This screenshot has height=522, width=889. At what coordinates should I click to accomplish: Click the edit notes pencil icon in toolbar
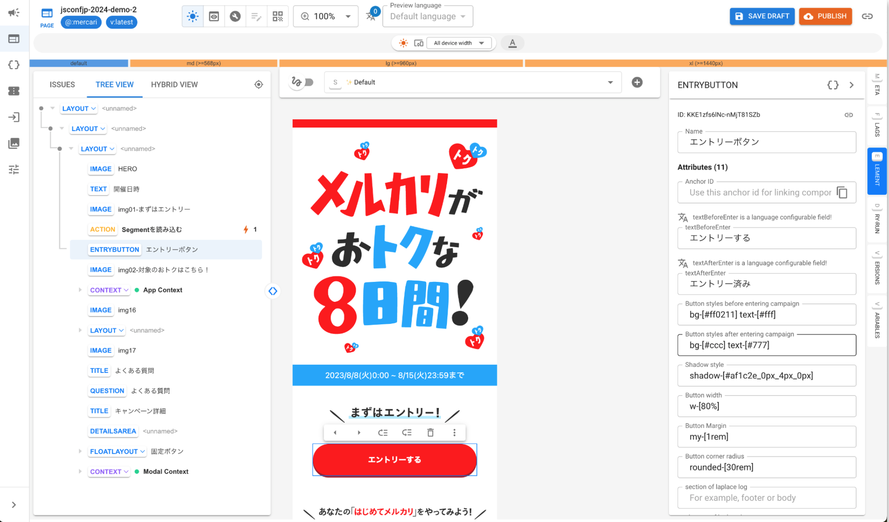[256, 16]
